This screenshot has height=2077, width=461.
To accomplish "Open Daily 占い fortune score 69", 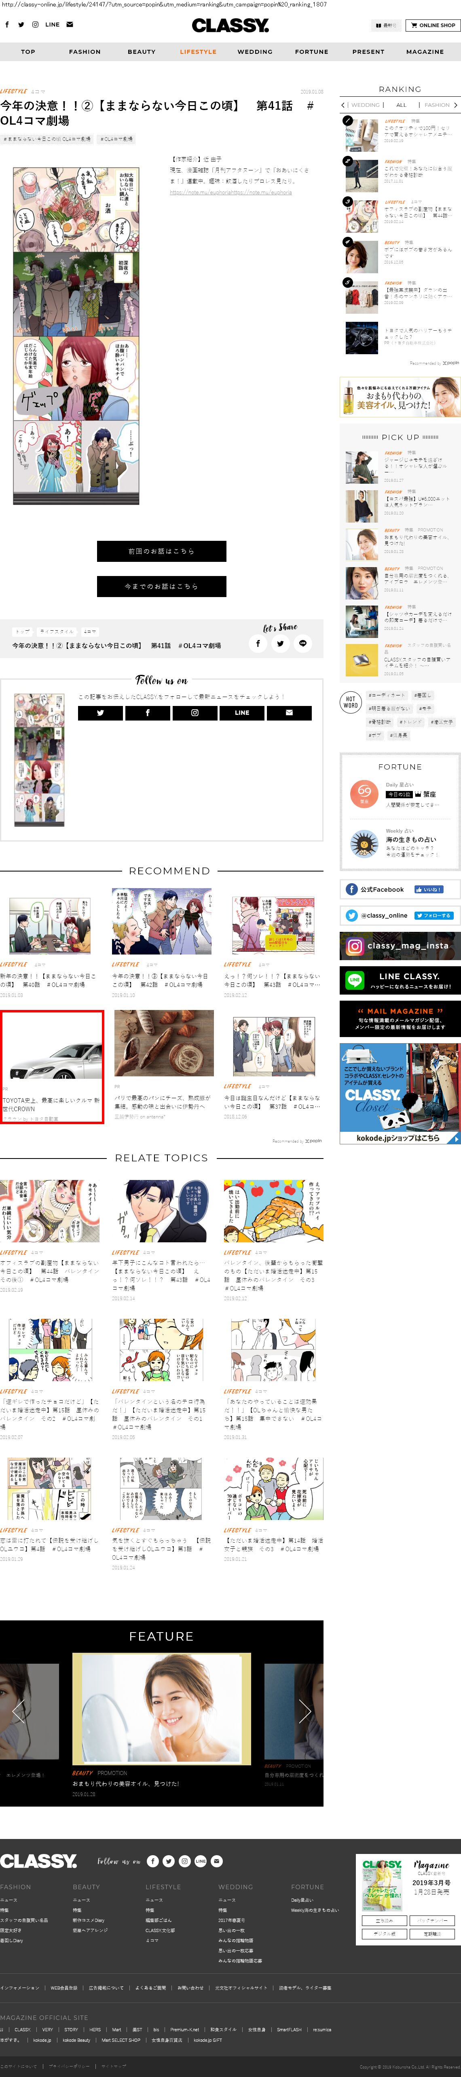I will [x=364, y=793].
